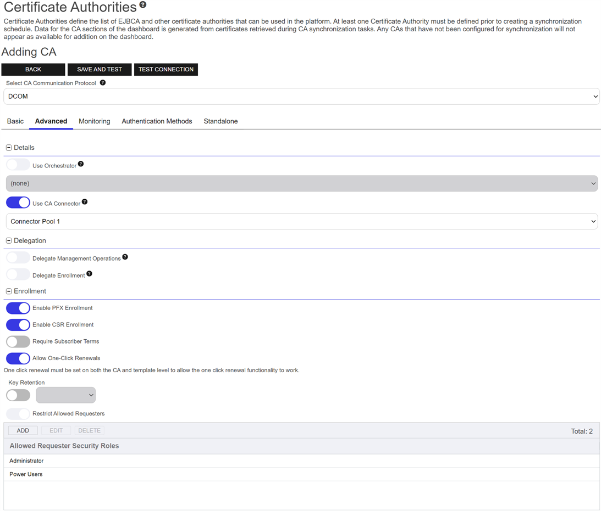Open the DCOM protocol dropdown
Screen dimensions: 601x511
click(x=301, y=97)
